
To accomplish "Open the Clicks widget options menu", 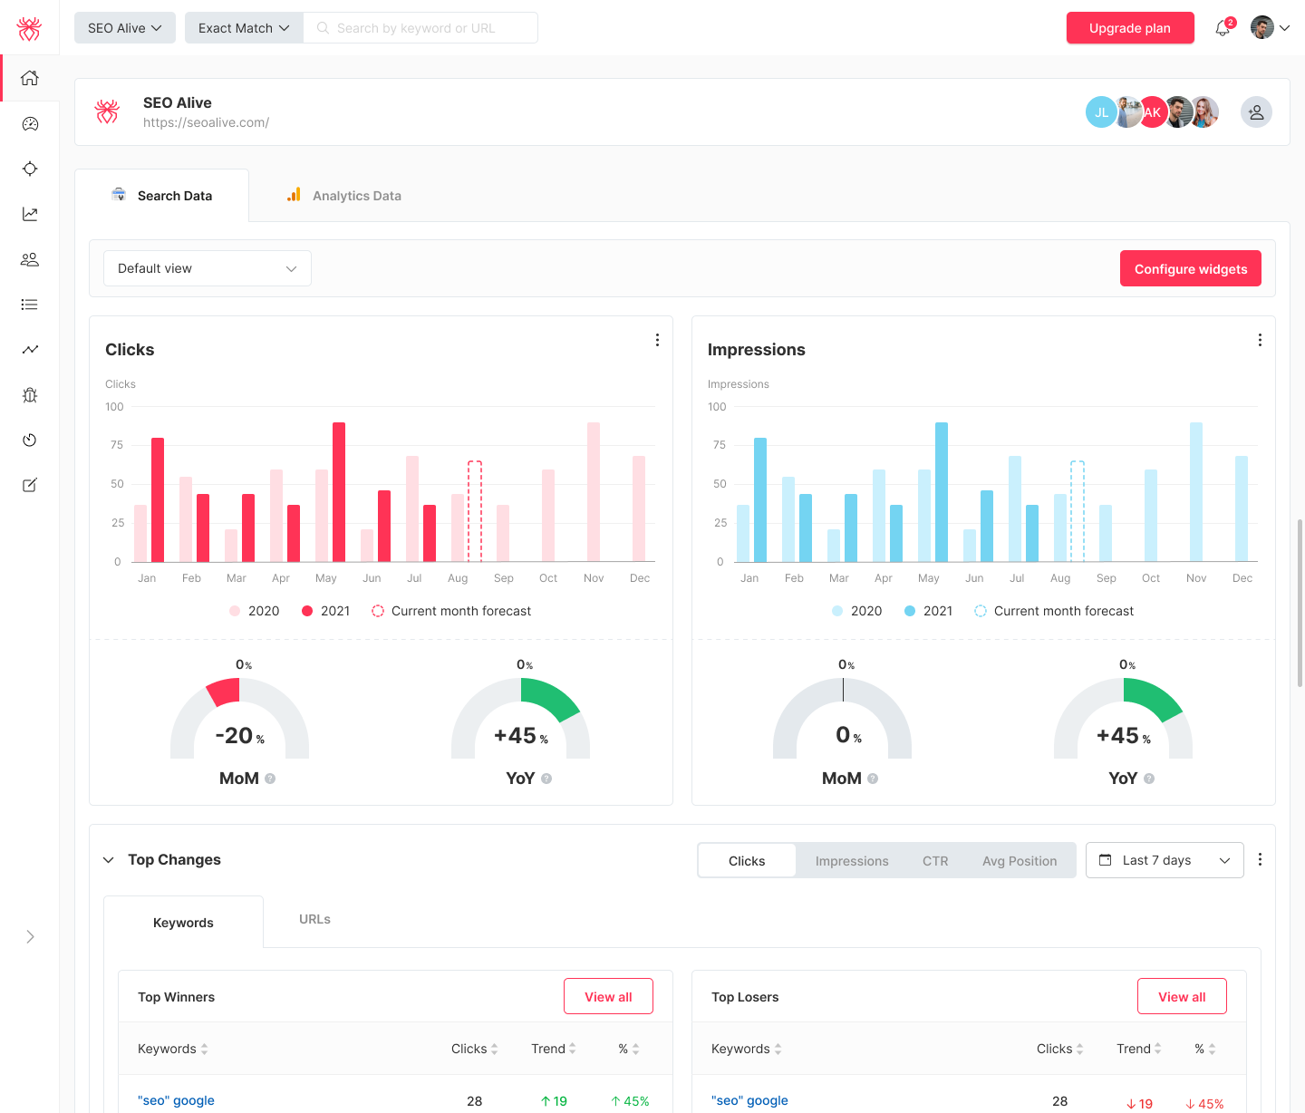I will (x=657, y=340).
